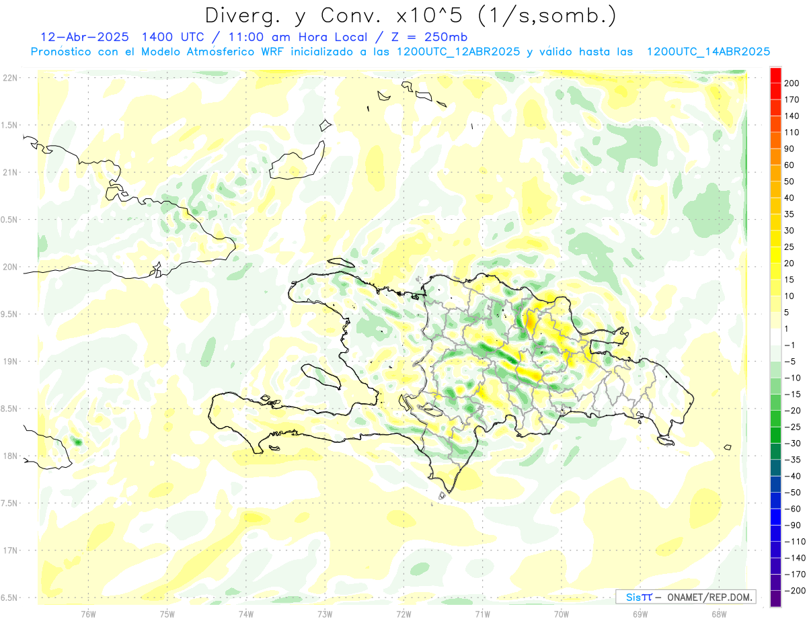The width and height of the screenshot is (807, 623).
Task: Click the 1.5N latitude label
Action: pyautogui.click(x=9, y=125)
